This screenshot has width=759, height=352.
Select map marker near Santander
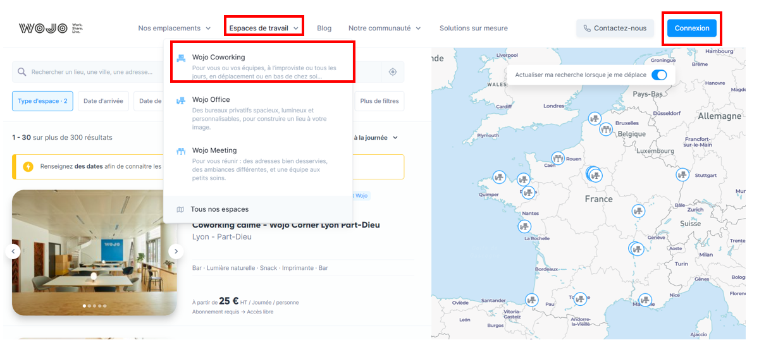[533, 300]
